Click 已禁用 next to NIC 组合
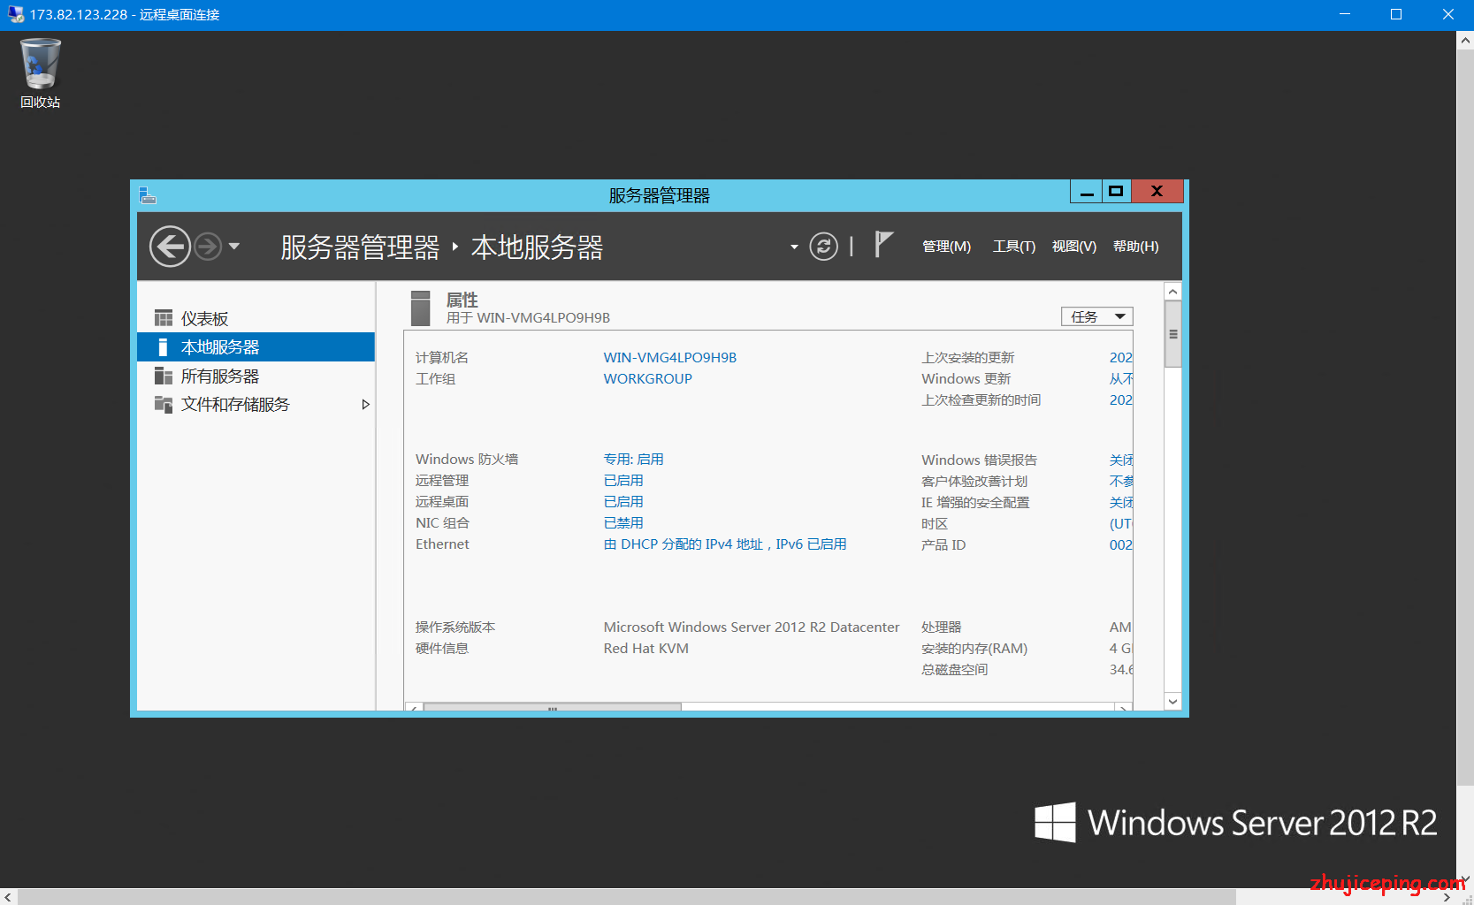Viewport: 1474px width, 905px height. 623,523
